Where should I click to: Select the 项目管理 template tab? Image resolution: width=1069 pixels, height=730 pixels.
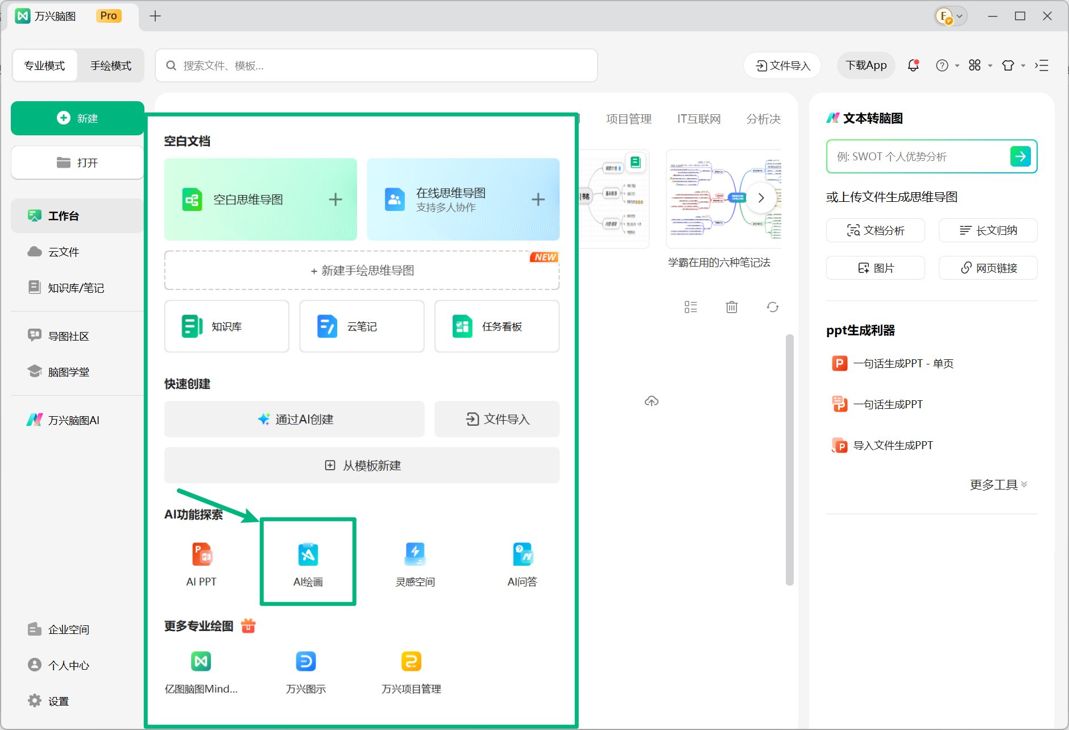coord(628,119)
